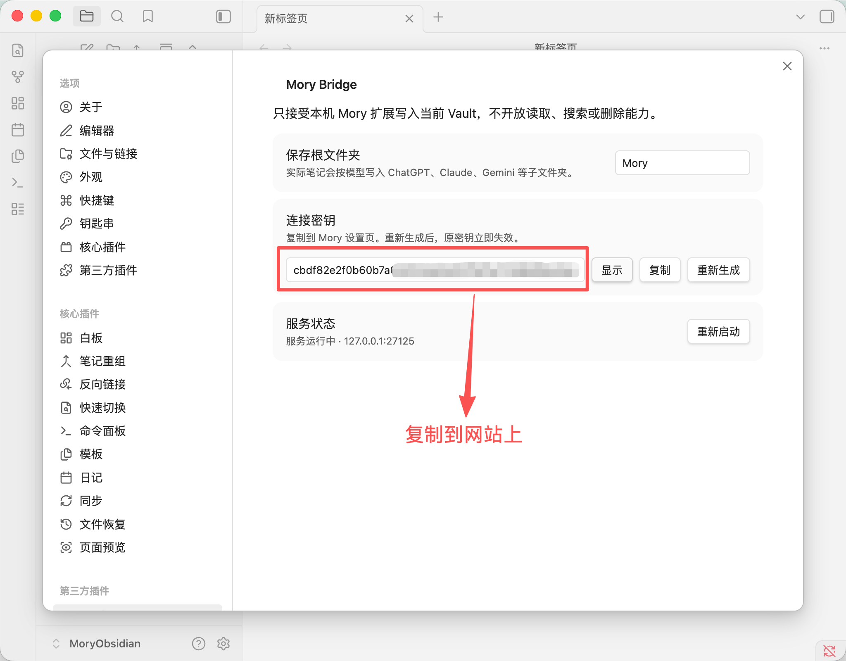Open the help icon next to vault name

coord(199,643)
